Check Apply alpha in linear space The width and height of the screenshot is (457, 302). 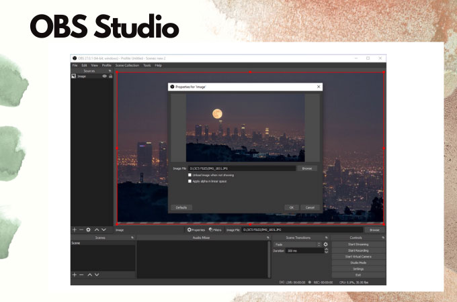click(190, 181)
